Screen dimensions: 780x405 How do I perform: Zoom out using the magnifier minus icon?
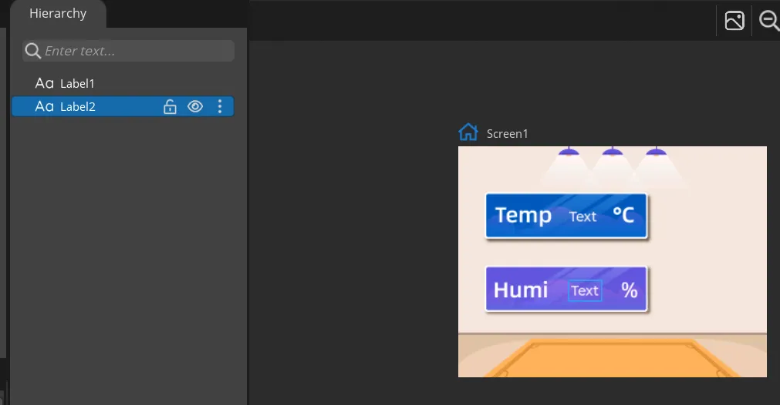pyautogui.click(x=769, y=21)
